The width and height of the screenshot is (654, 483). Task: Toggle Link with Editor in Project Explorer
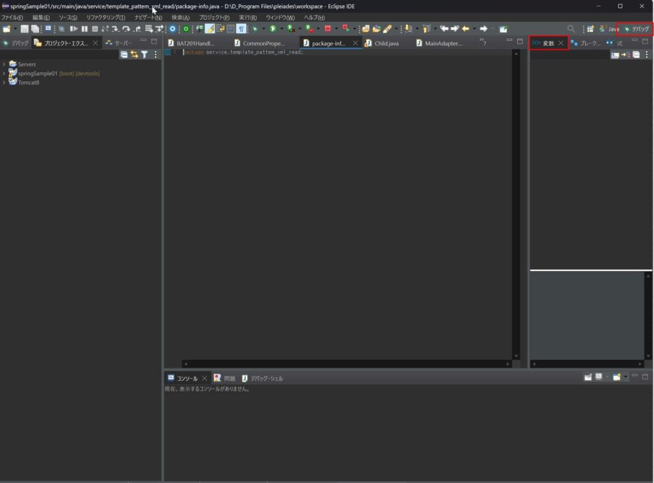point(134,55)
